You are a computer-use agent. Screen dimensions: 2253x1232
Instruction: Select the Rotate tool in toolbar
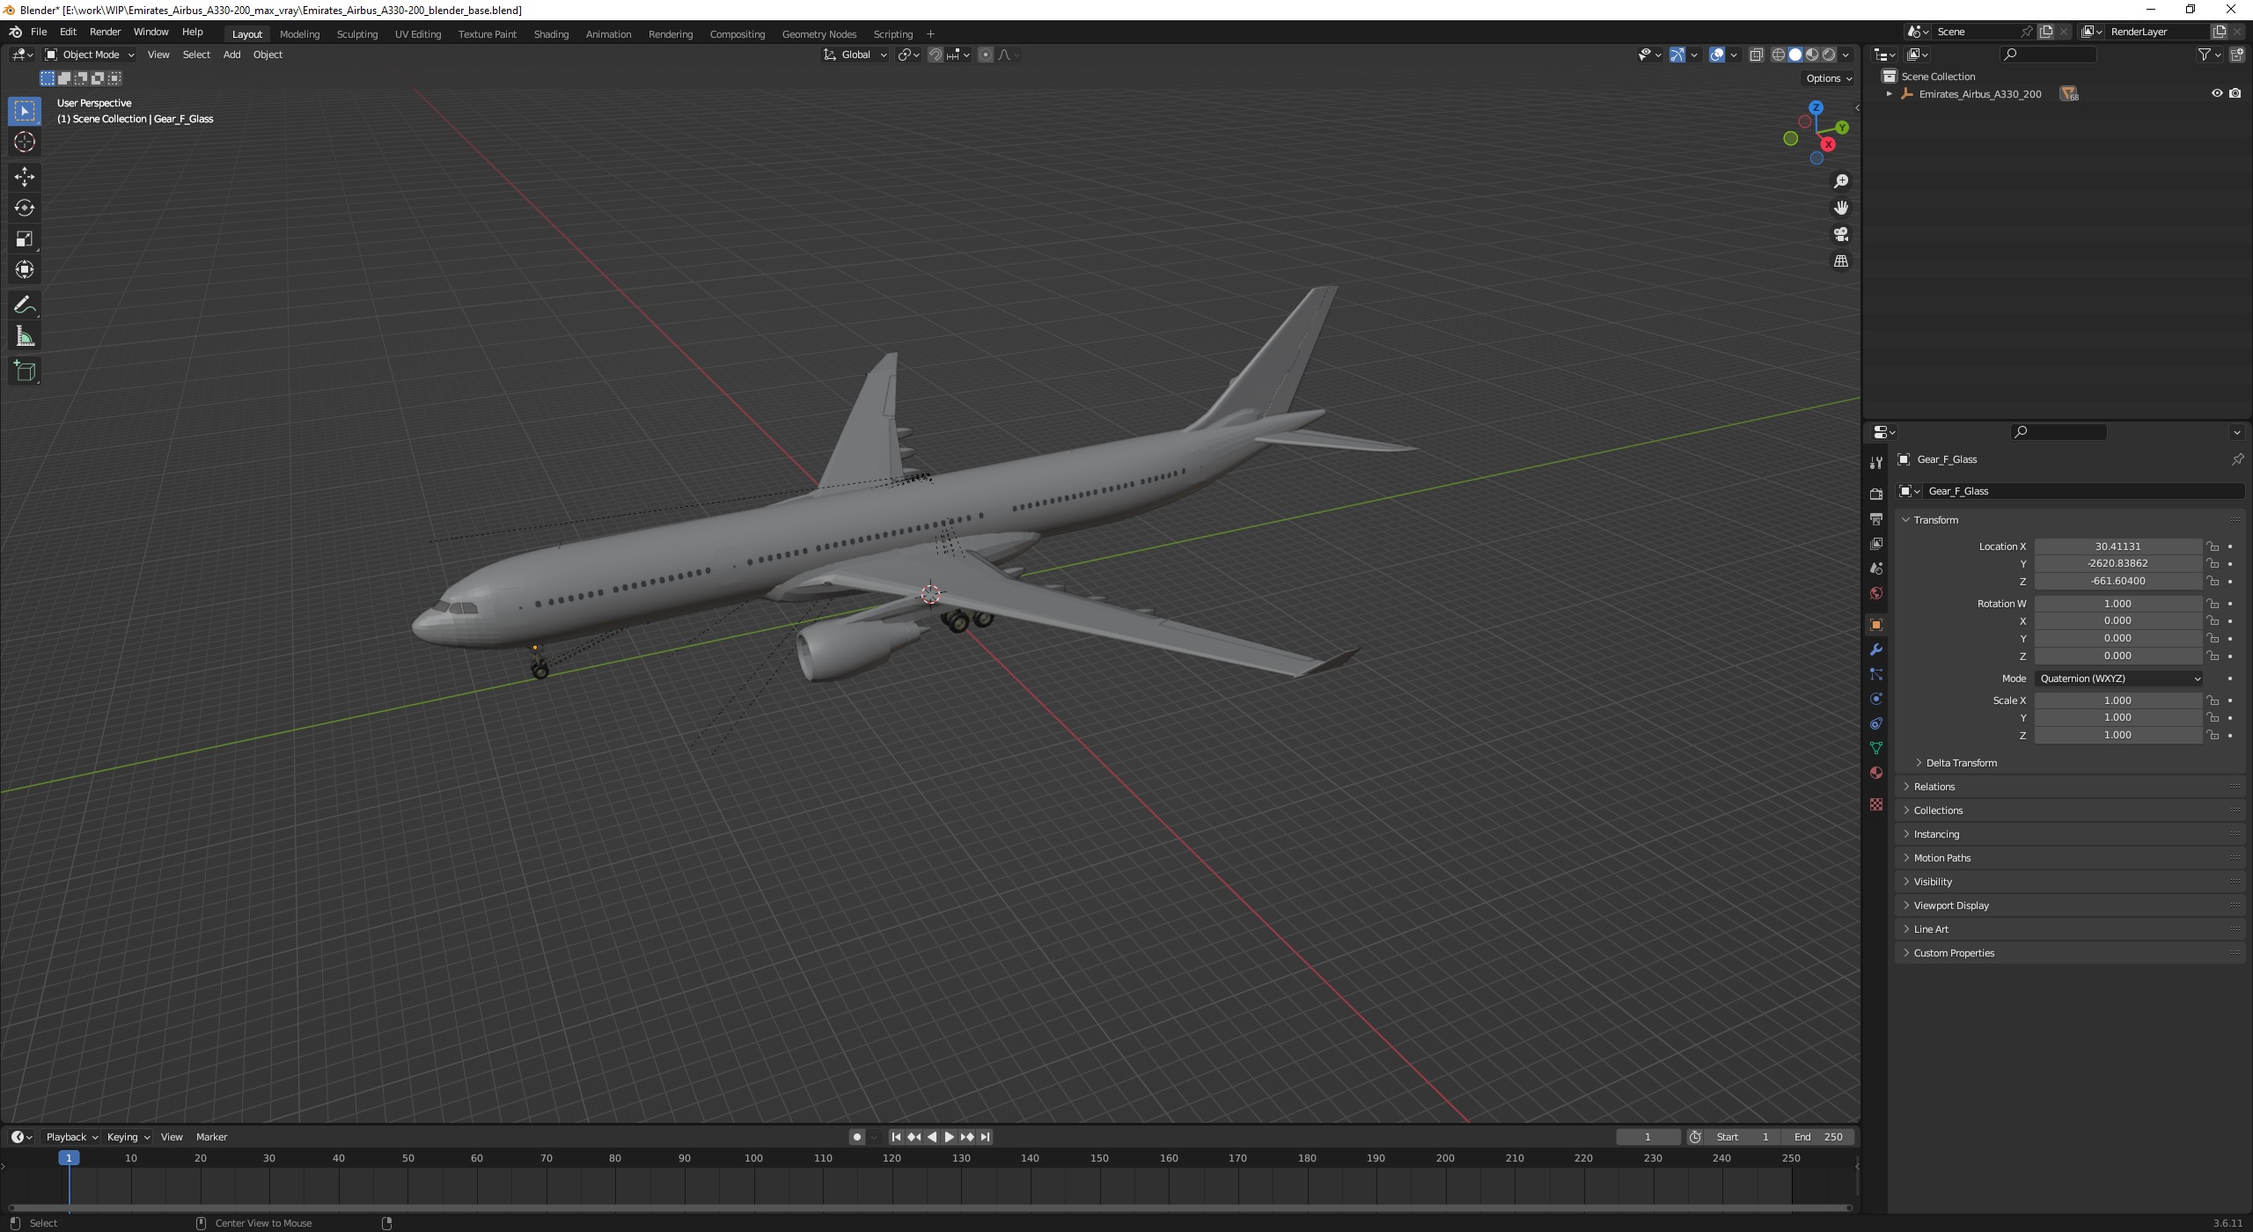click(x=23, y=208)
